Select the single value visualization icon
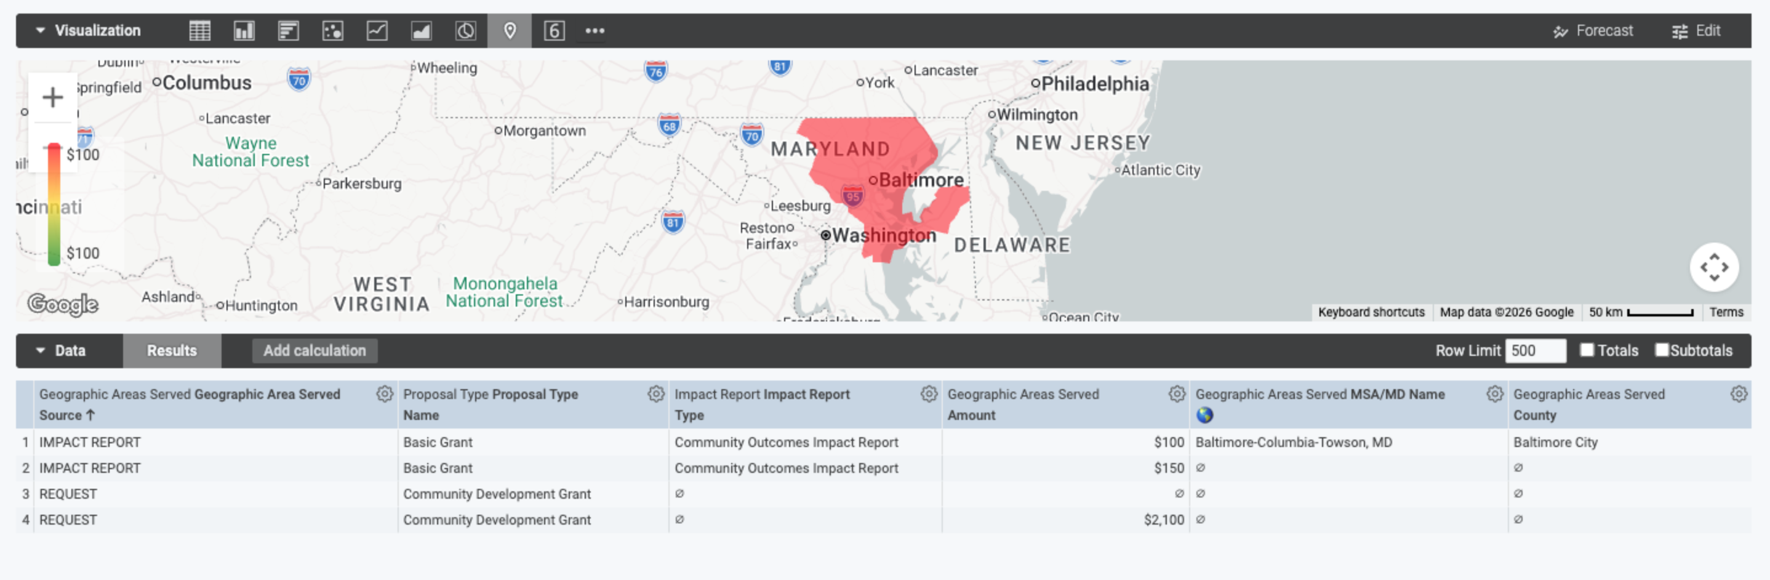The width and height of the screenshot is (1770, 580). tap(554, 31)
